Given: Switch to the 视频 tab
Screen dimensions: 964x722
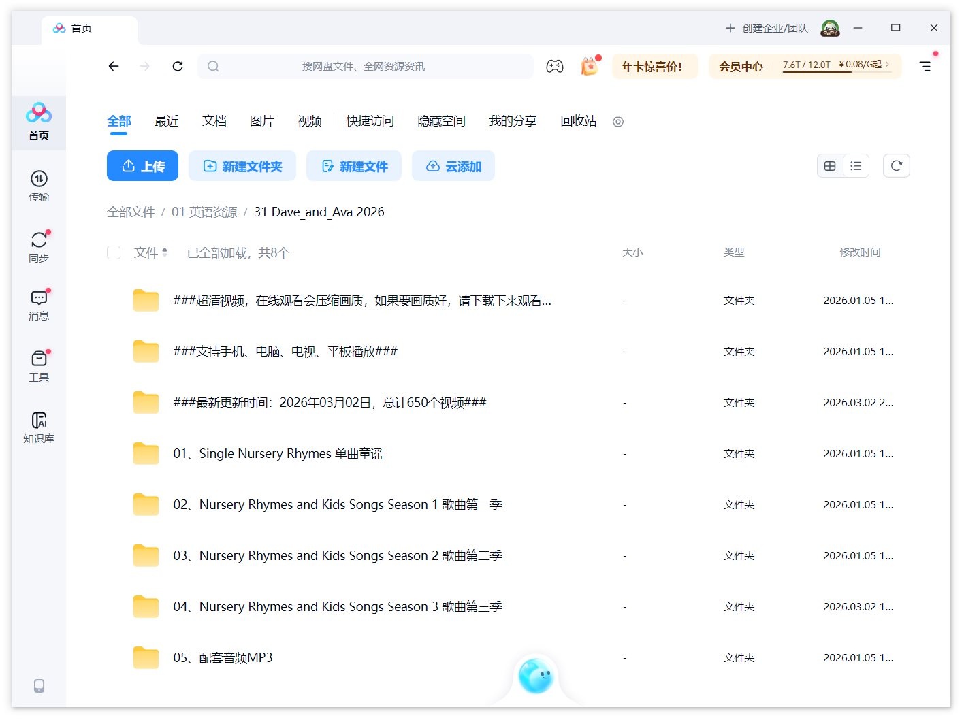Looking at the screenshot, I should 308,121.
